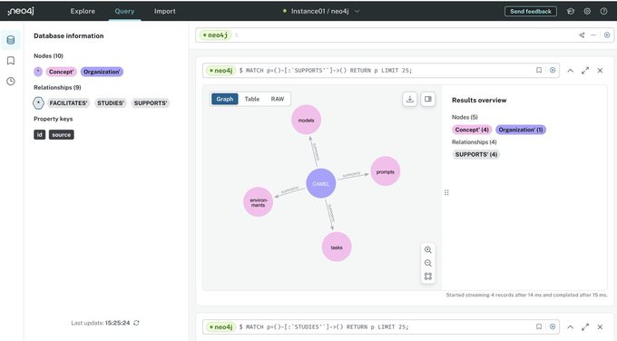Collapse the STUDIES result frame
Viewport: 617px width, 341px height.
point(570,326)
